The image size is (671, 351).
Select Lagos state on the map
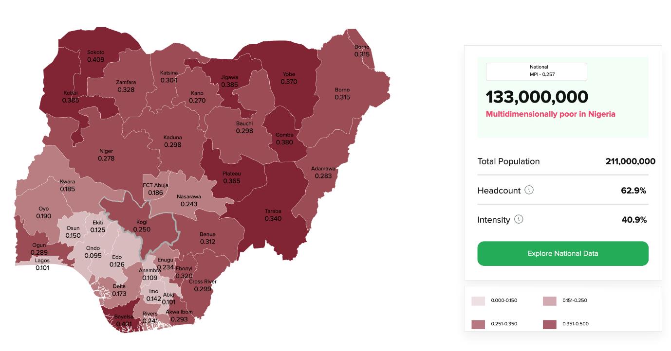tap(42, 264)
